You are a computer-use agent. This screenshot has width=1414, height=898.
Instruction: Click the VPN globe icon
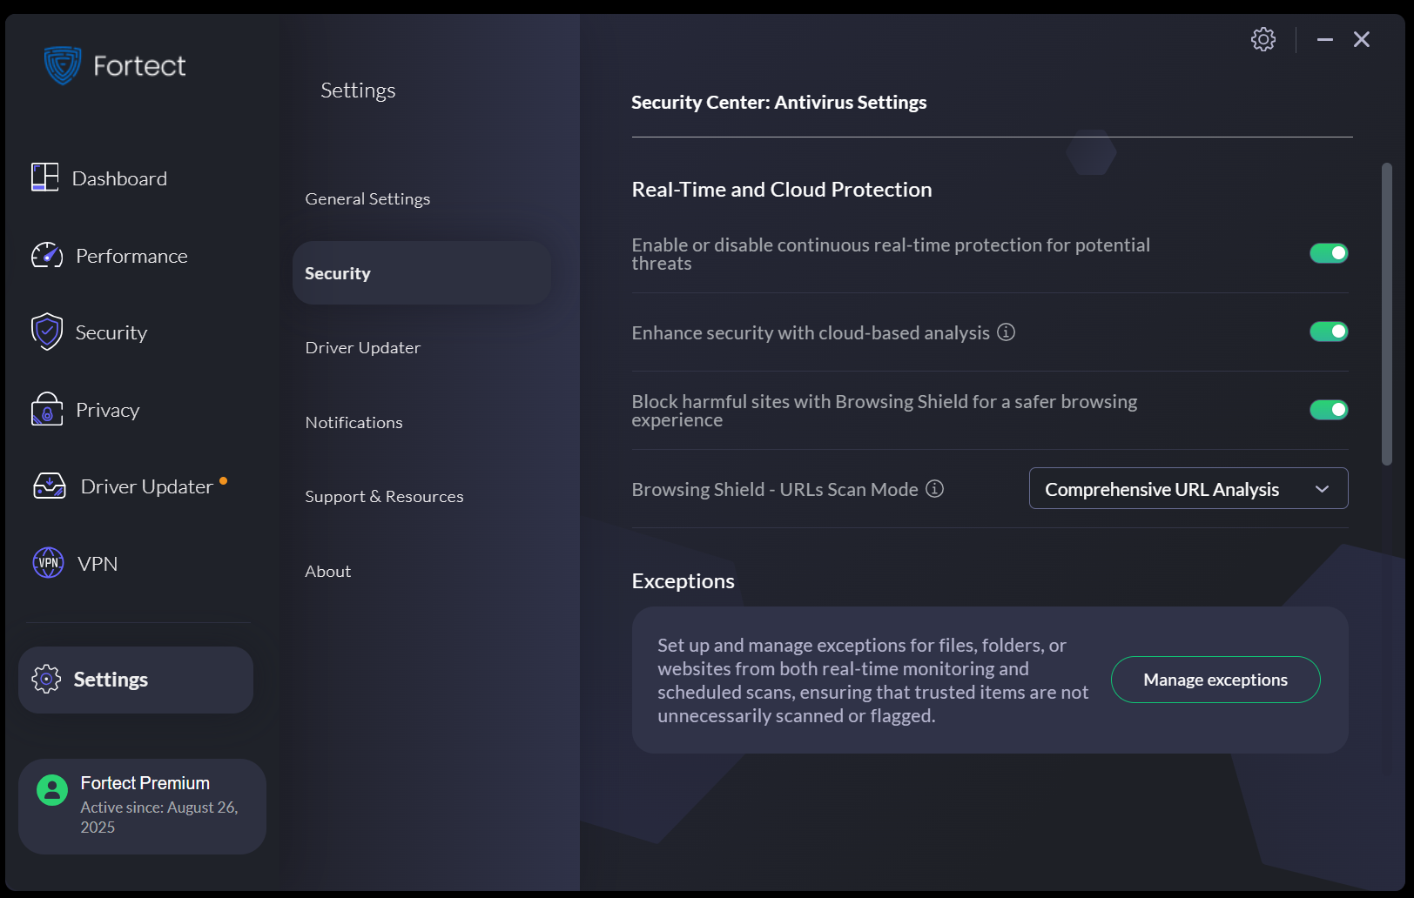click(48, 563)
